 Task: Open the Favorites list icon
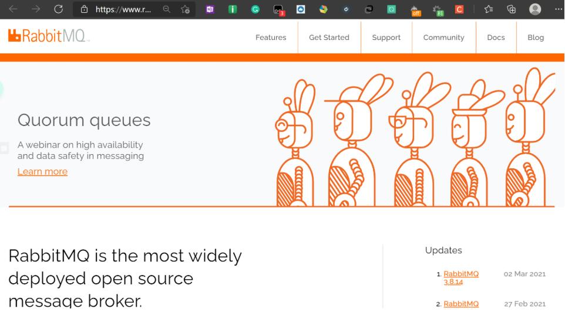tap(488, 9)
